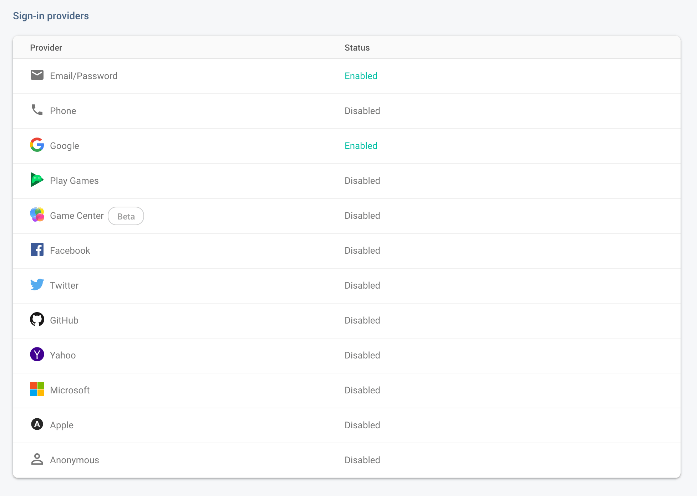Image resolution: width=697 pixels, height=496 pixels.
Task: Click the Anonymous person icon
Action: point(37,459)
